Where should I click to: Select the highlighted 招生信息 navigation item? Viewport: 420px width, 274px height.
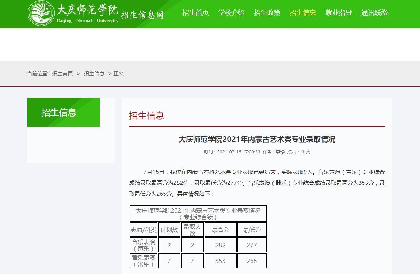tap(303, 12)
